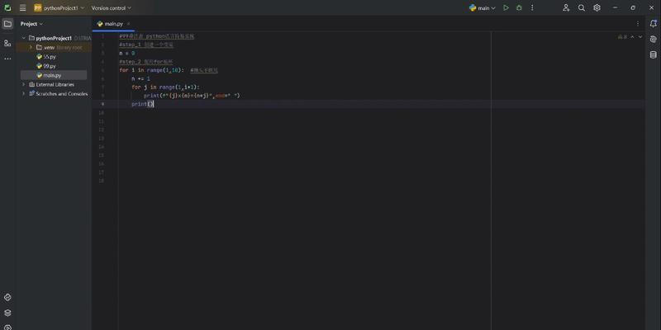Go to previous highlighted problem arrow
This screenshot has width=661, height=330.
[632, 37]
